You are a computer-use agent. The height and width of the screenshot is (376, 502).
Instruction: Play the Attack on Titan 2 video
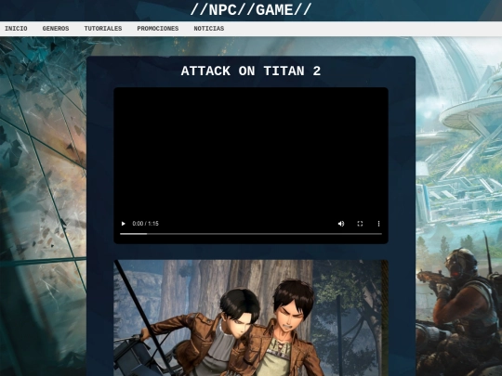124,224
